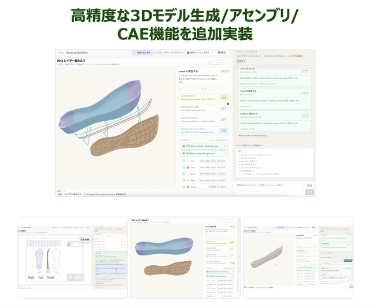Viewport: 376px width, 308px height.
Task: Toggle visibility circle of the tread layer
Action: pyautogui.click(x=184, y=187)
